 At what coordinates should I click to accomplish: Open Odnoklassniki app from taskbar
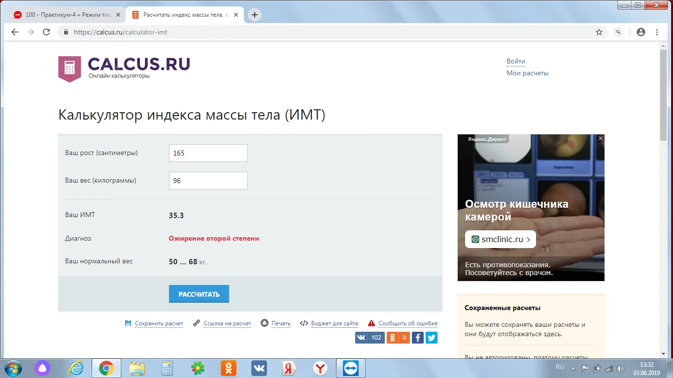(229, 368)
